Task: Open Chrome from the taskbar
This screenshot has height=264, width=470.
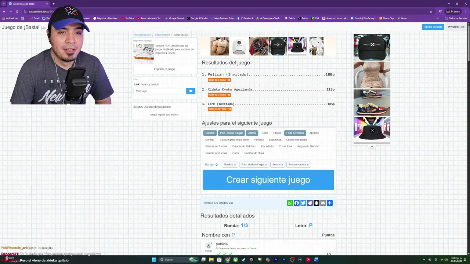Action: coord(227,260)
